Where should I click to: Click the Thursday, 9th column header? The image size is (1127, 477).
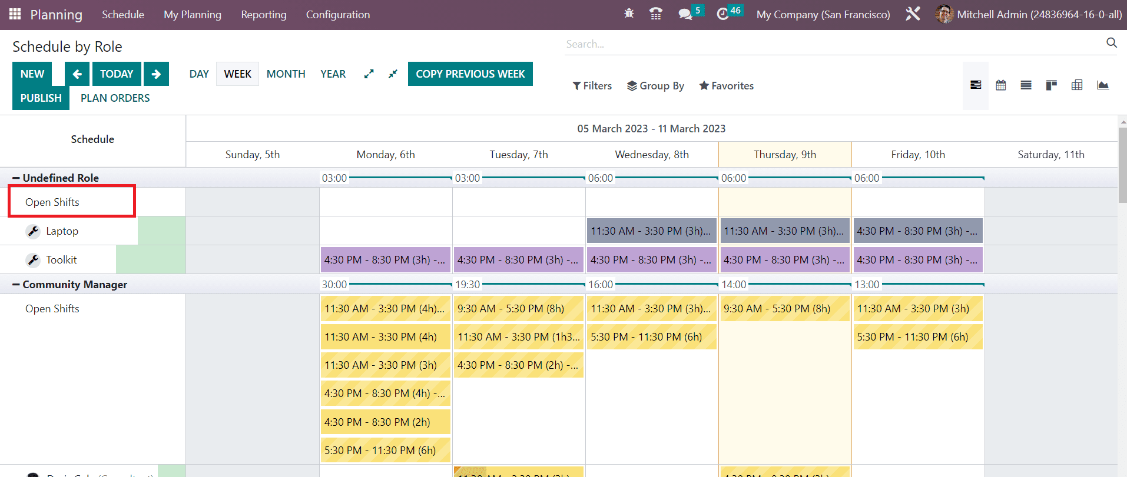click(785, 155)
